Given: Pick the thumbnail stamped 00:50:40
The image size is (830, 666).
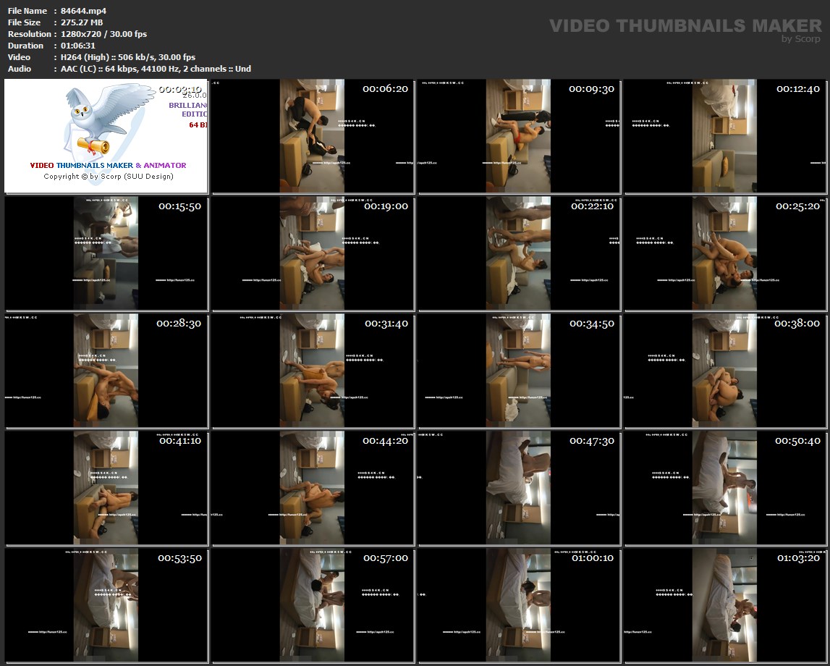Looking at the screenshot, I should coord(725,488).
